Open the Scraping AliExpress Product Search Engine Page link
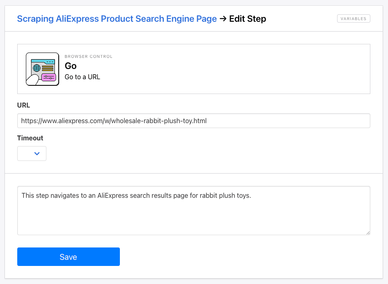Image resolution: width=388 pixels, height=284 pixels. point(117,19)
